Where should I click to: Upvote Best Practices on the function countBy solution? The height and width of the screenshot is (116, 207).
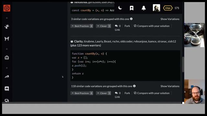82,93
